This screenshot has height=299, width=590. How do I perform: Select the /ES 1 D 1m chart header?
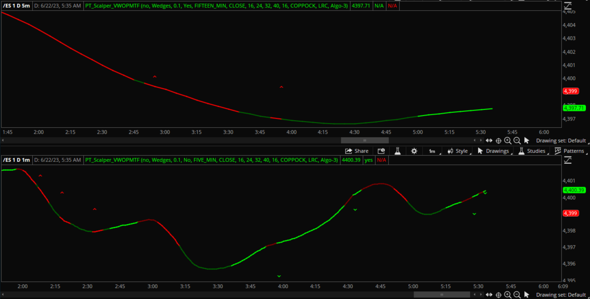click(x=16, y=160)
